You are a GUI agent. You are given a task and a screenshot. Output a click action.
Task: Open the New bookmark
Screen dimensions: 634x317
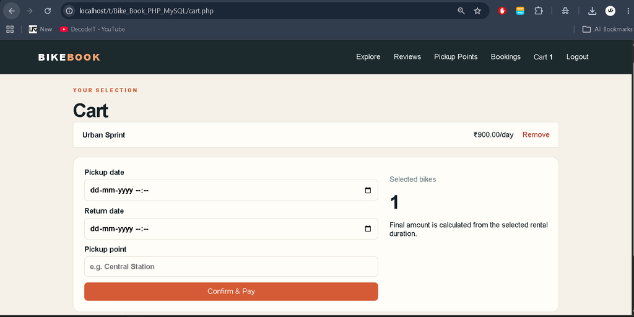[x=40, y=29]
